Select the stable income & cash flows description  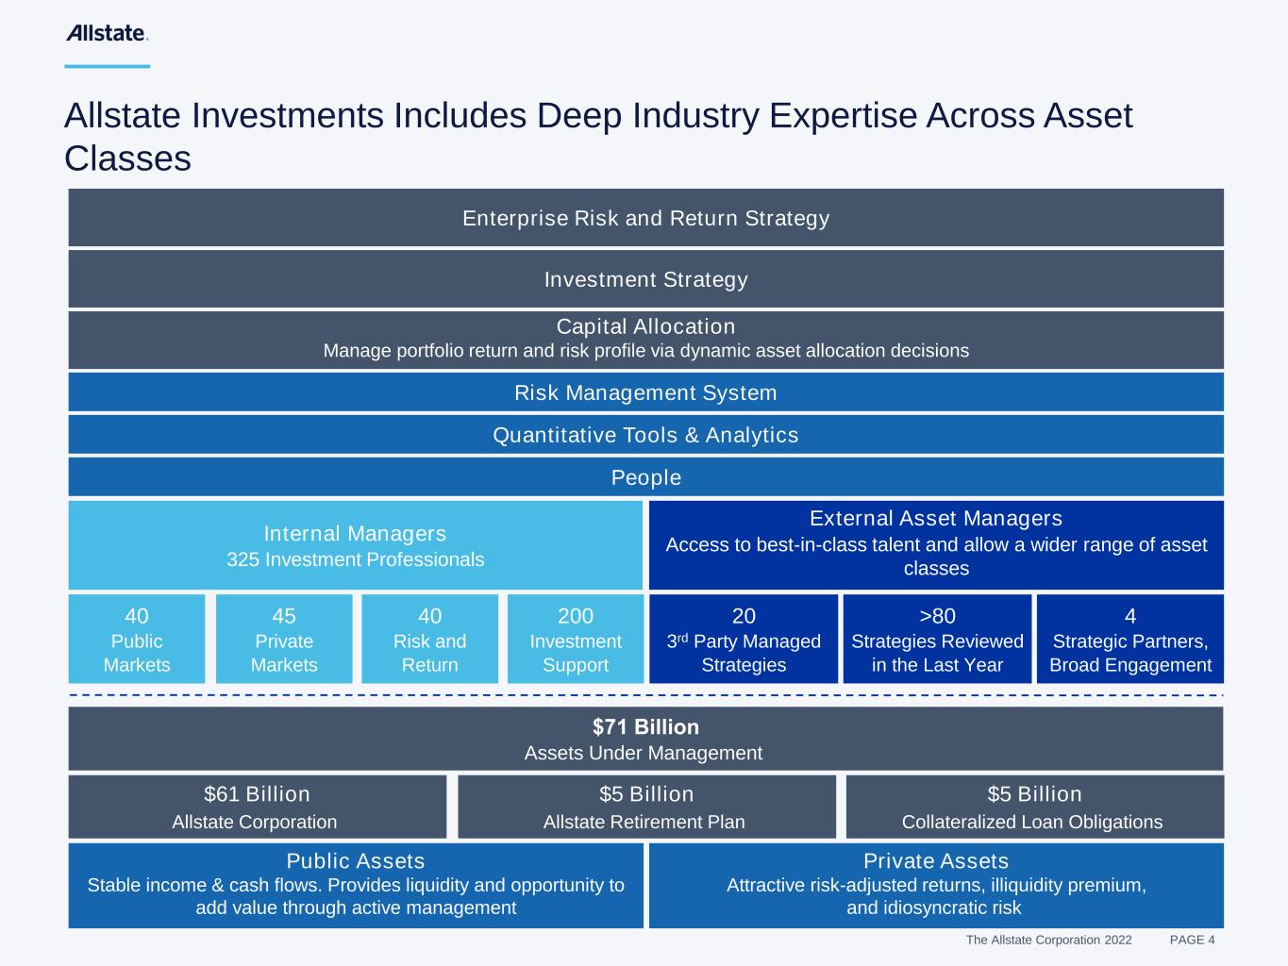356,896
